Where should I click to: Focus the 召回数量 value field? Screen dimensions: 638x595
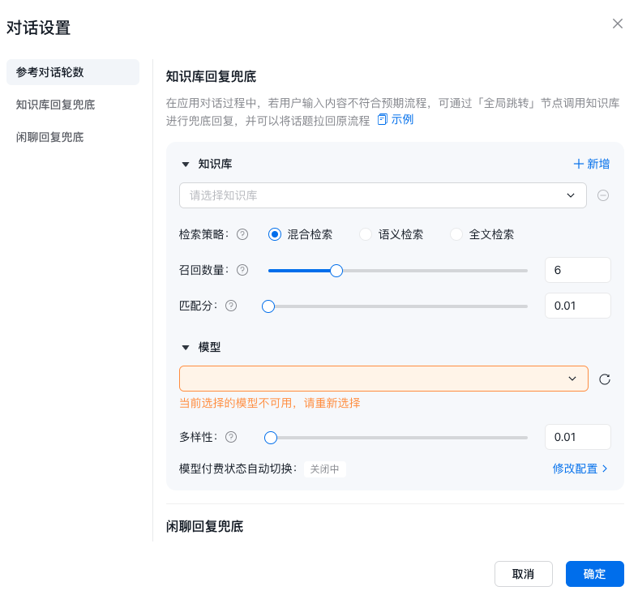(578, 270)
